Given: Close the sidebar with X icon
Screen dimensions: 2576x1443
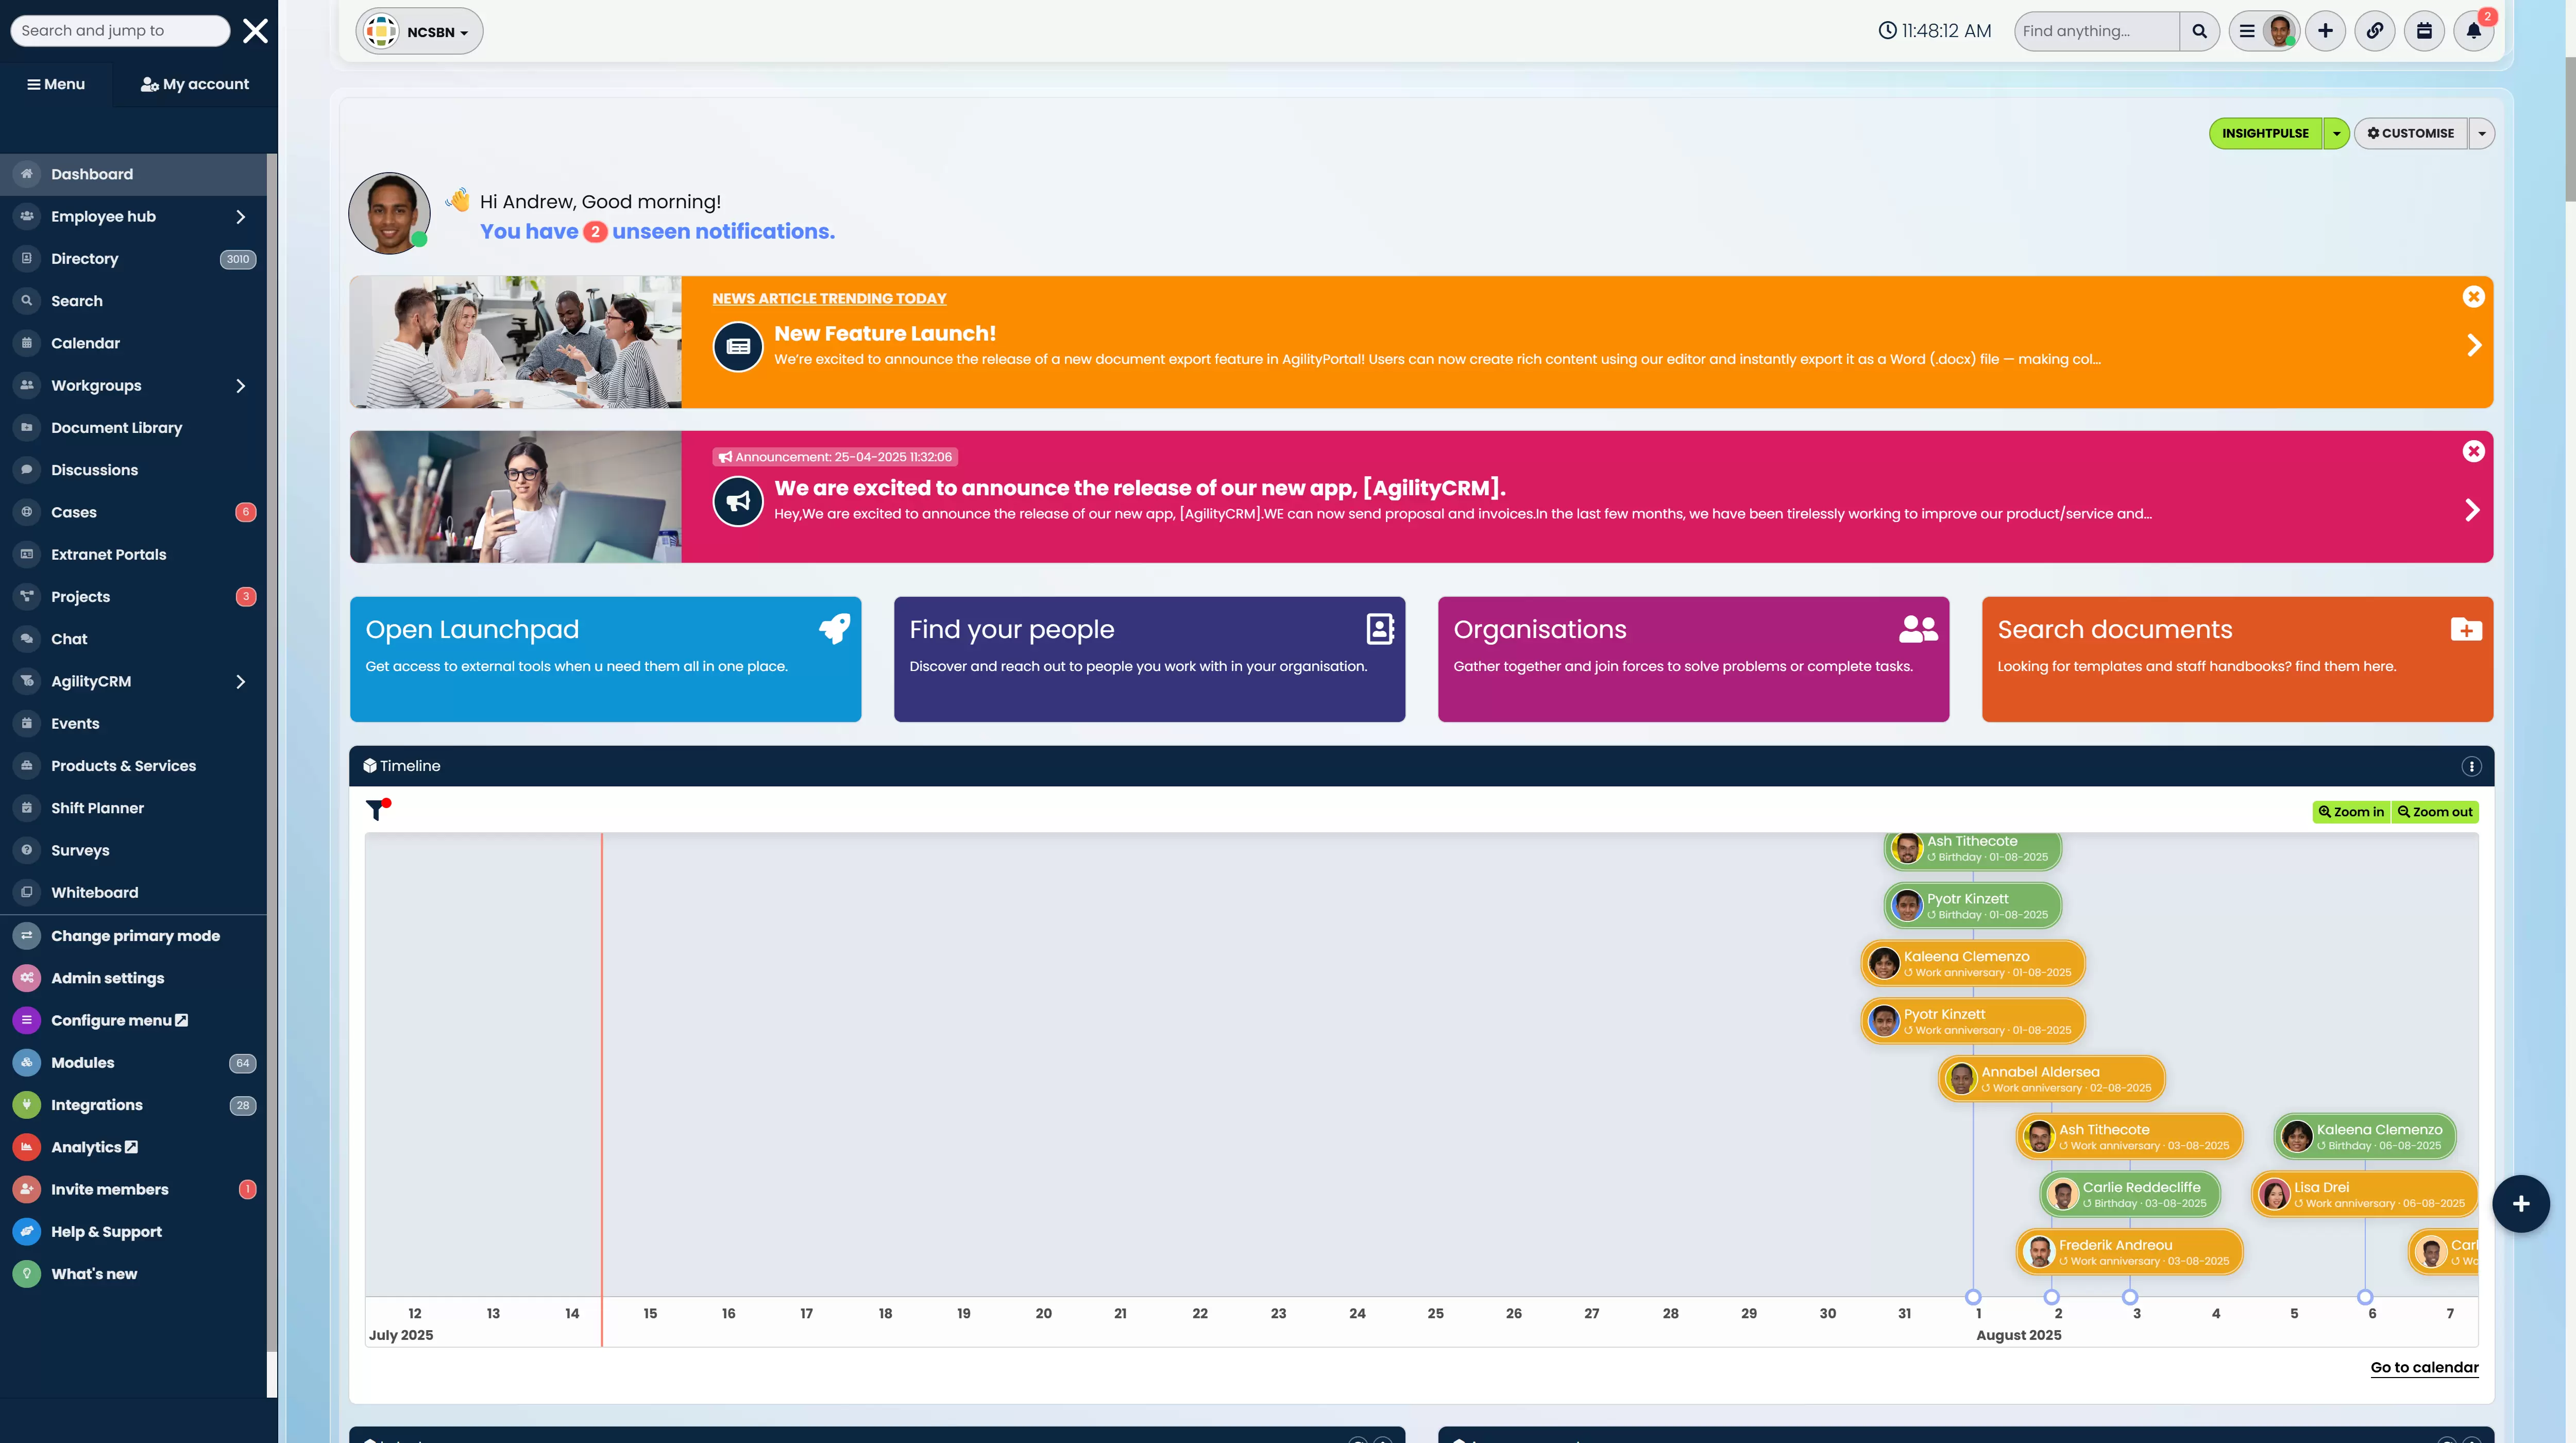Looking at the screenshot, I should point(255,31).
